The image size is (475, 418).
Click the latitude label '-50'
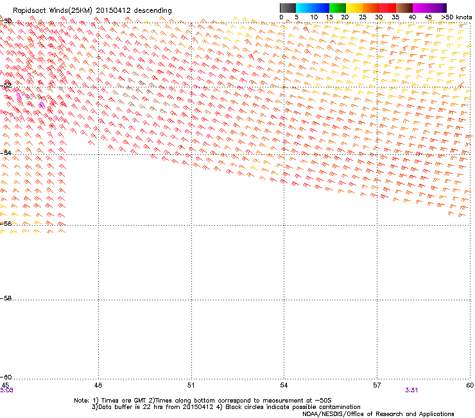pos(6,21)
